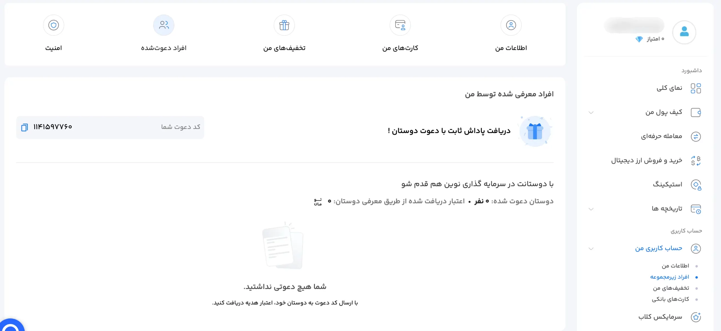The height and width of the screenshot is (331, 721).
Task: Collapse my user account chevron
Action: point(591,249)
